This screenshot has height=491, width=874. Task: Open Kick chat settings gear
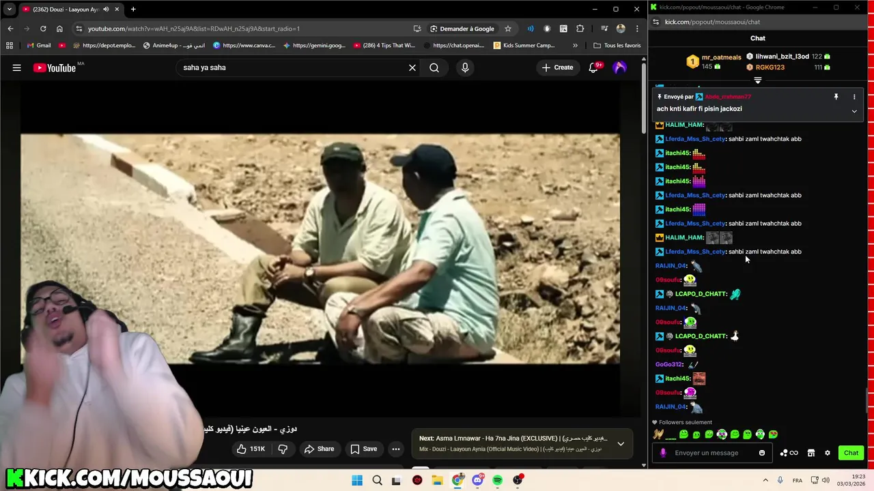click(828, 453)
